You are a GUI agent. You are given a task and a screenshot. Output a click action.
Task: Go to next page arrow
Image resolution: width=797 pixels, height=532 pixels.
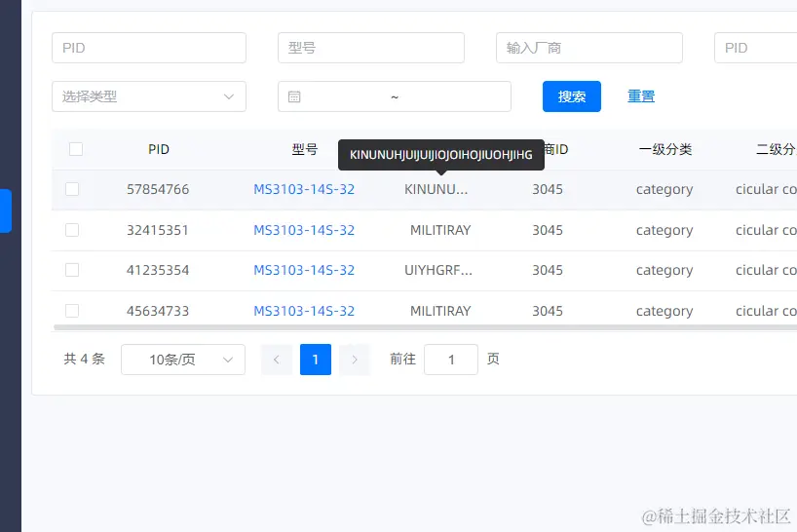355,360
